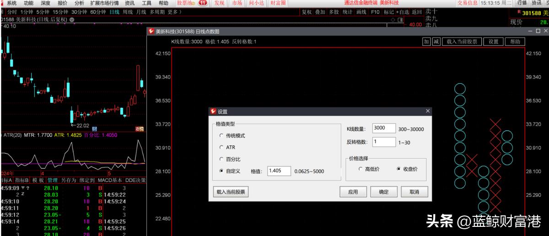549x236 pixels.
Task: Choose 高低价 price option
Action: click(x=361, y=169)
